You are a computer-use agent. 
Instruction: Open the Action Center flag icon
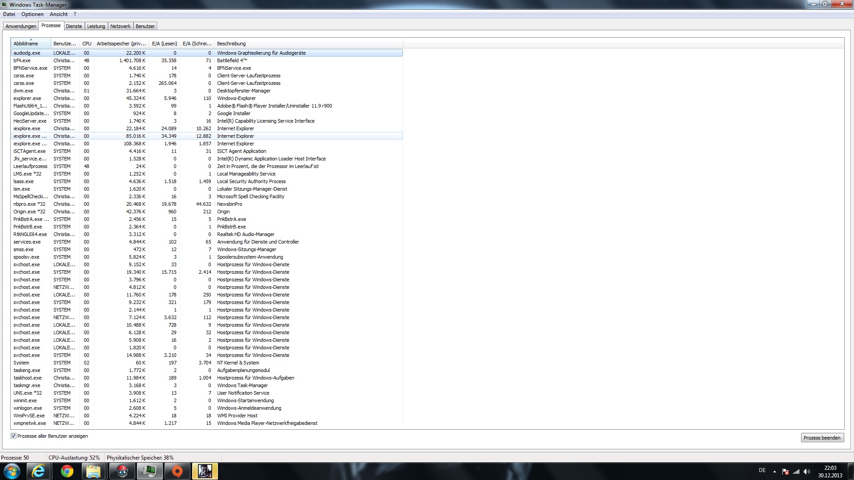(x=786, y=472)
